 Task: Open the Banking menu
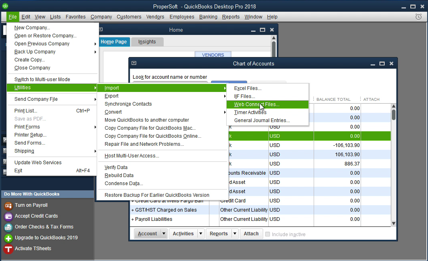[208, 17]
